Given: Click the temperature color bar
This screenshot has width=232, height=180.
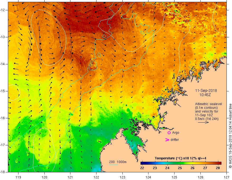Looking at the screenshot, I should pyautogui.click(x=181, y=163).
